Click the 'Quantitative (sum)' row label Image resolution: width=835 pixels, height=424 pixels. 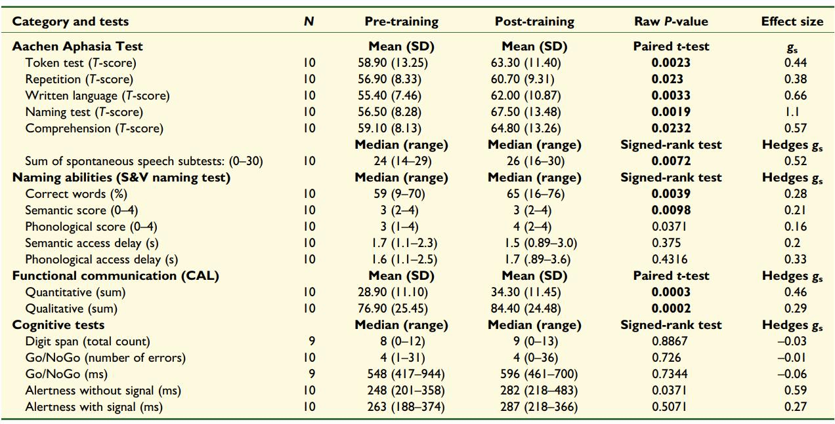click(x=75, y=292)
